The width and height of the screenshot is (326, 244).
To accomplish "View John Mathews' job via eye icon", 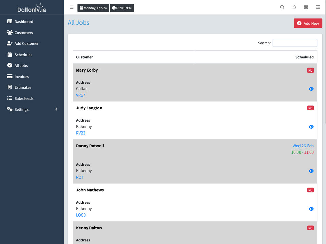I will [311, 209].
